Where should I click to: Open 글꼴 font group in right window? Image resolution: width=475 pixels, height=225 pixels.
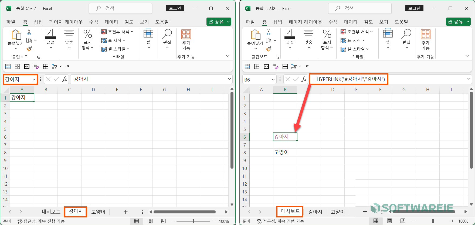pyautogui.click(x=290, y=39)
